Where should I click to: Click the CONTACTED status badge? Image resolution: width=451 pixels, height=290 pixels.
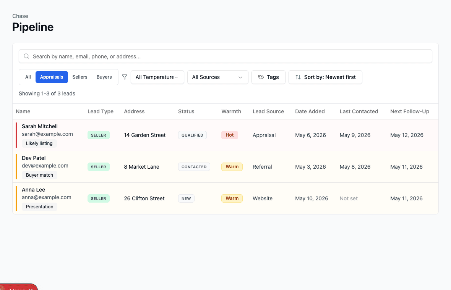(194, 167)
